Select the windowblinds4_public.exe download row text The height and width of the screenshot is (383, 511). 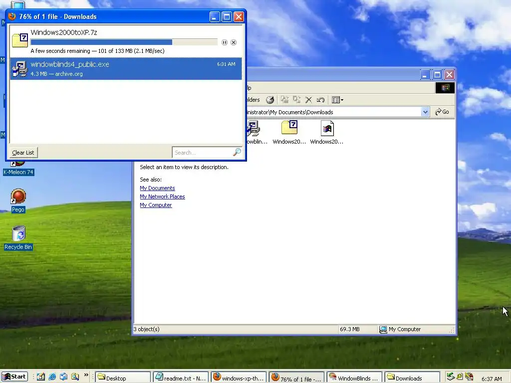pos(70,64)
